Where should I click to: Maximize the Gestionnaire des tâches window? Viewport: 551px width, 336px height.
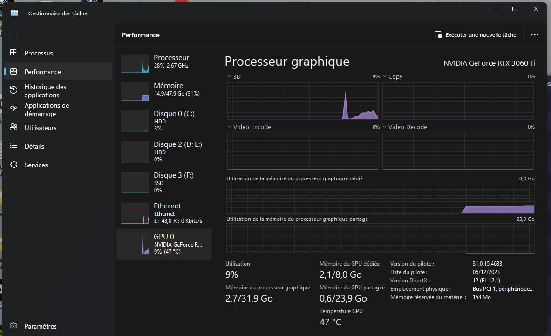(x=515, y=9)
